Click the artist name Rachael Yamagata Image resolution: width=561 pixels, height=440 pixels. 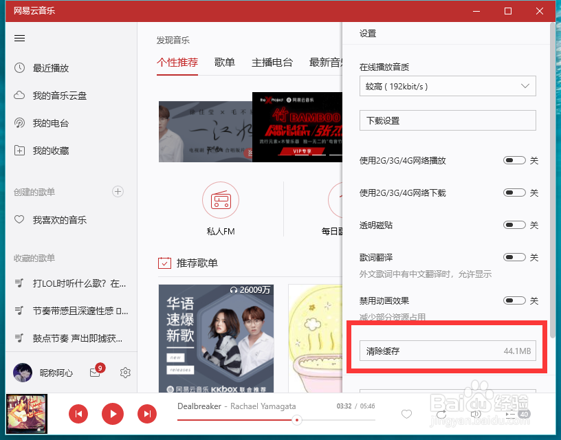[x=263, y=406]
